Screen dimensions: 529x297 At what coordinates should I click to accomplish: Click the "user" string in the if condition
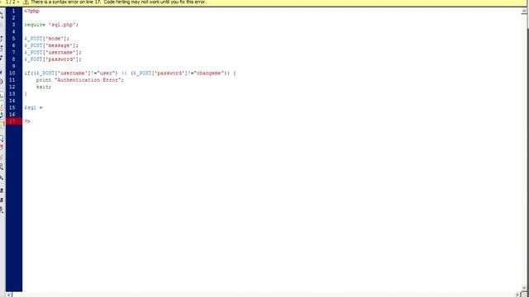106,73
